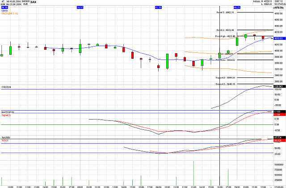Viewport: 286px width, 188px height.
Task: Select the CCI(20) indicator label
Action: point(5,86)
